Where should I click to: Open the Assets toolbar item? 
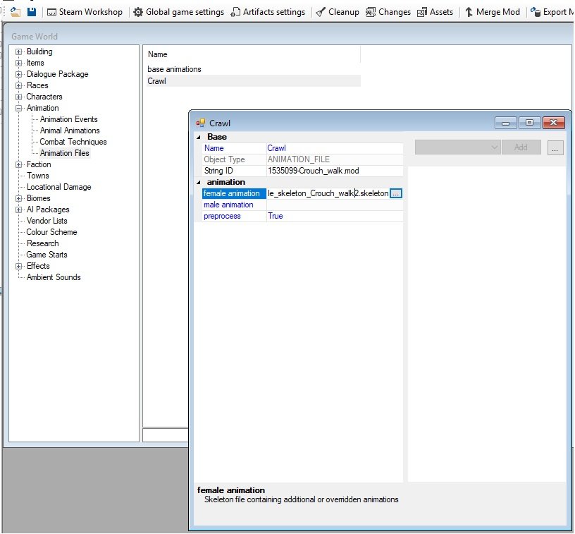pos(435,12)
